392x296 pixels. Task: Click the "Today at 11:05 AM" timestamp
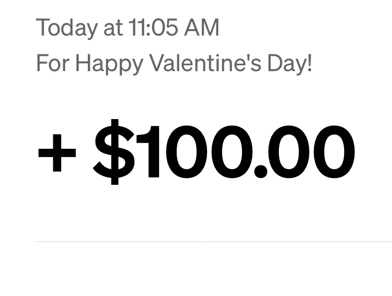pos(127,28)
